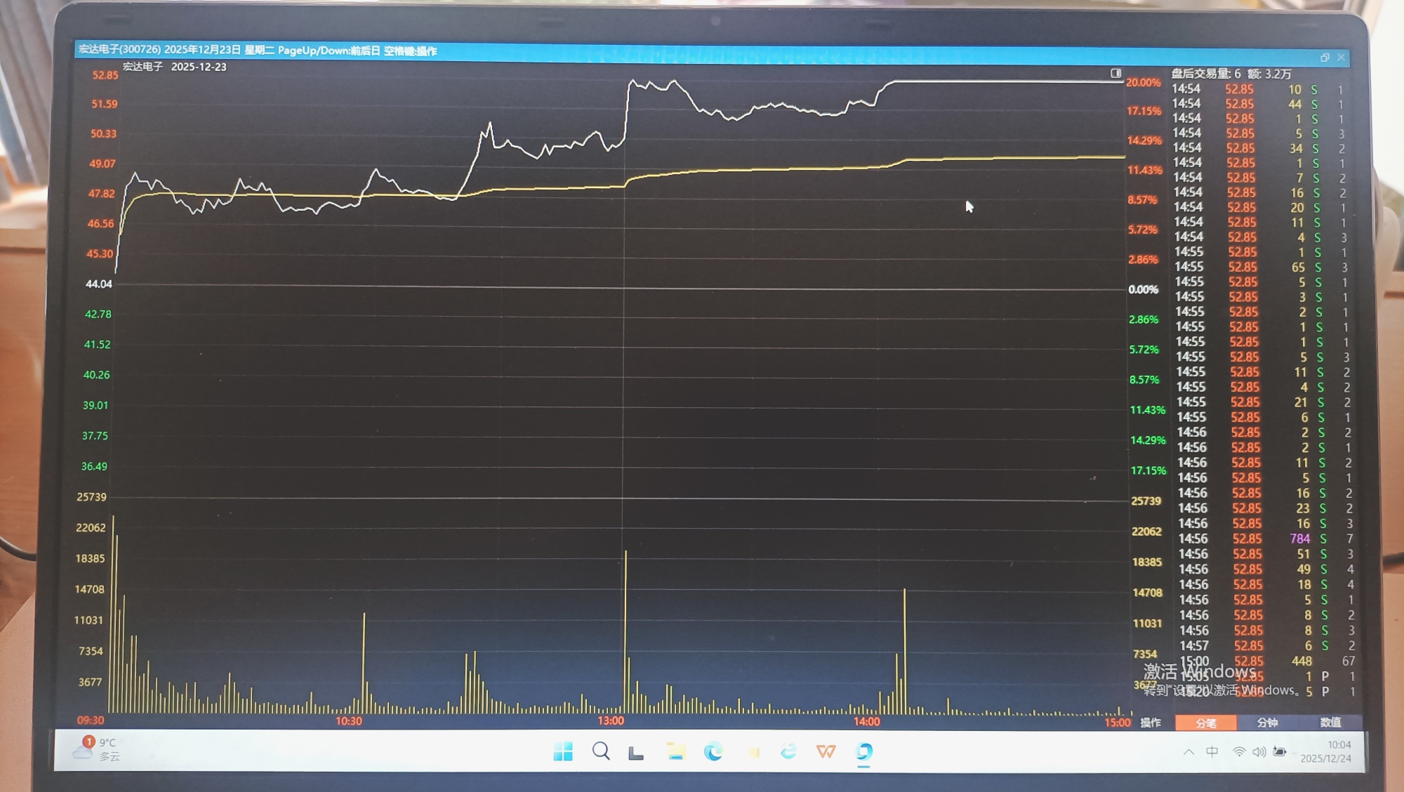The width and height of the screenshot is (1404, 792).
Task: Open the clock showing 10:04 in the tray
Action: pyautogui.click(x=1326, y=751)
